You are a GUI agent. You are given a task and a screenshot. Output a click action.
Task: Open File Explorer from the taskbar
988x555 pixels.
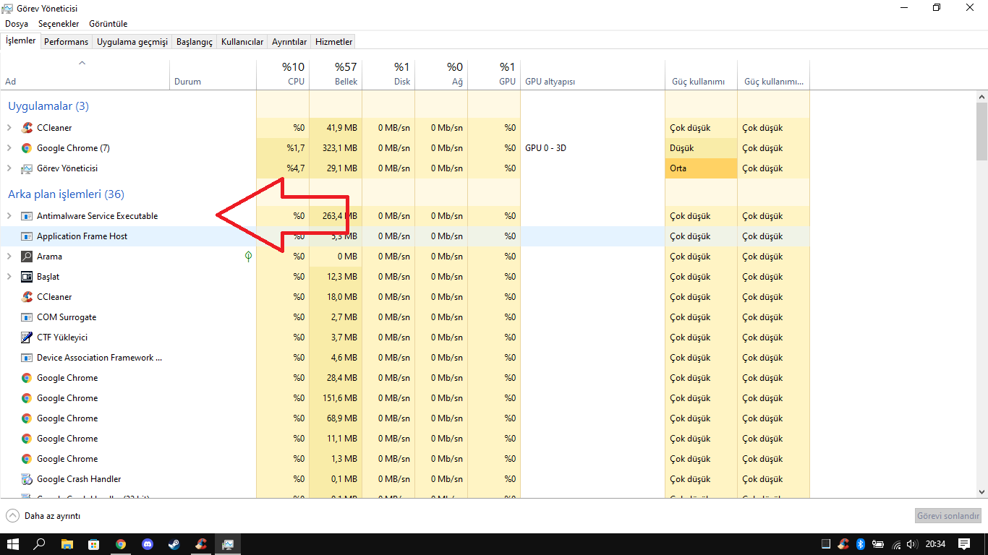click(67, 544)
